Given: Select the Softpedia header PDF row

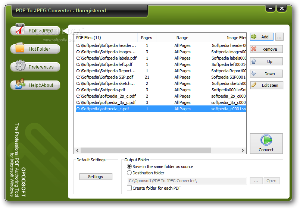Looking at the screenshot, I should coord(161,45).
